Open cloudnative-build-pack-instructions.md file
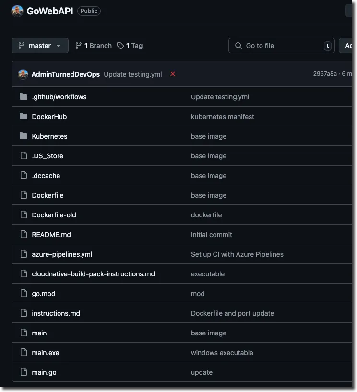The image size is (357, 392). coord(93,274)
